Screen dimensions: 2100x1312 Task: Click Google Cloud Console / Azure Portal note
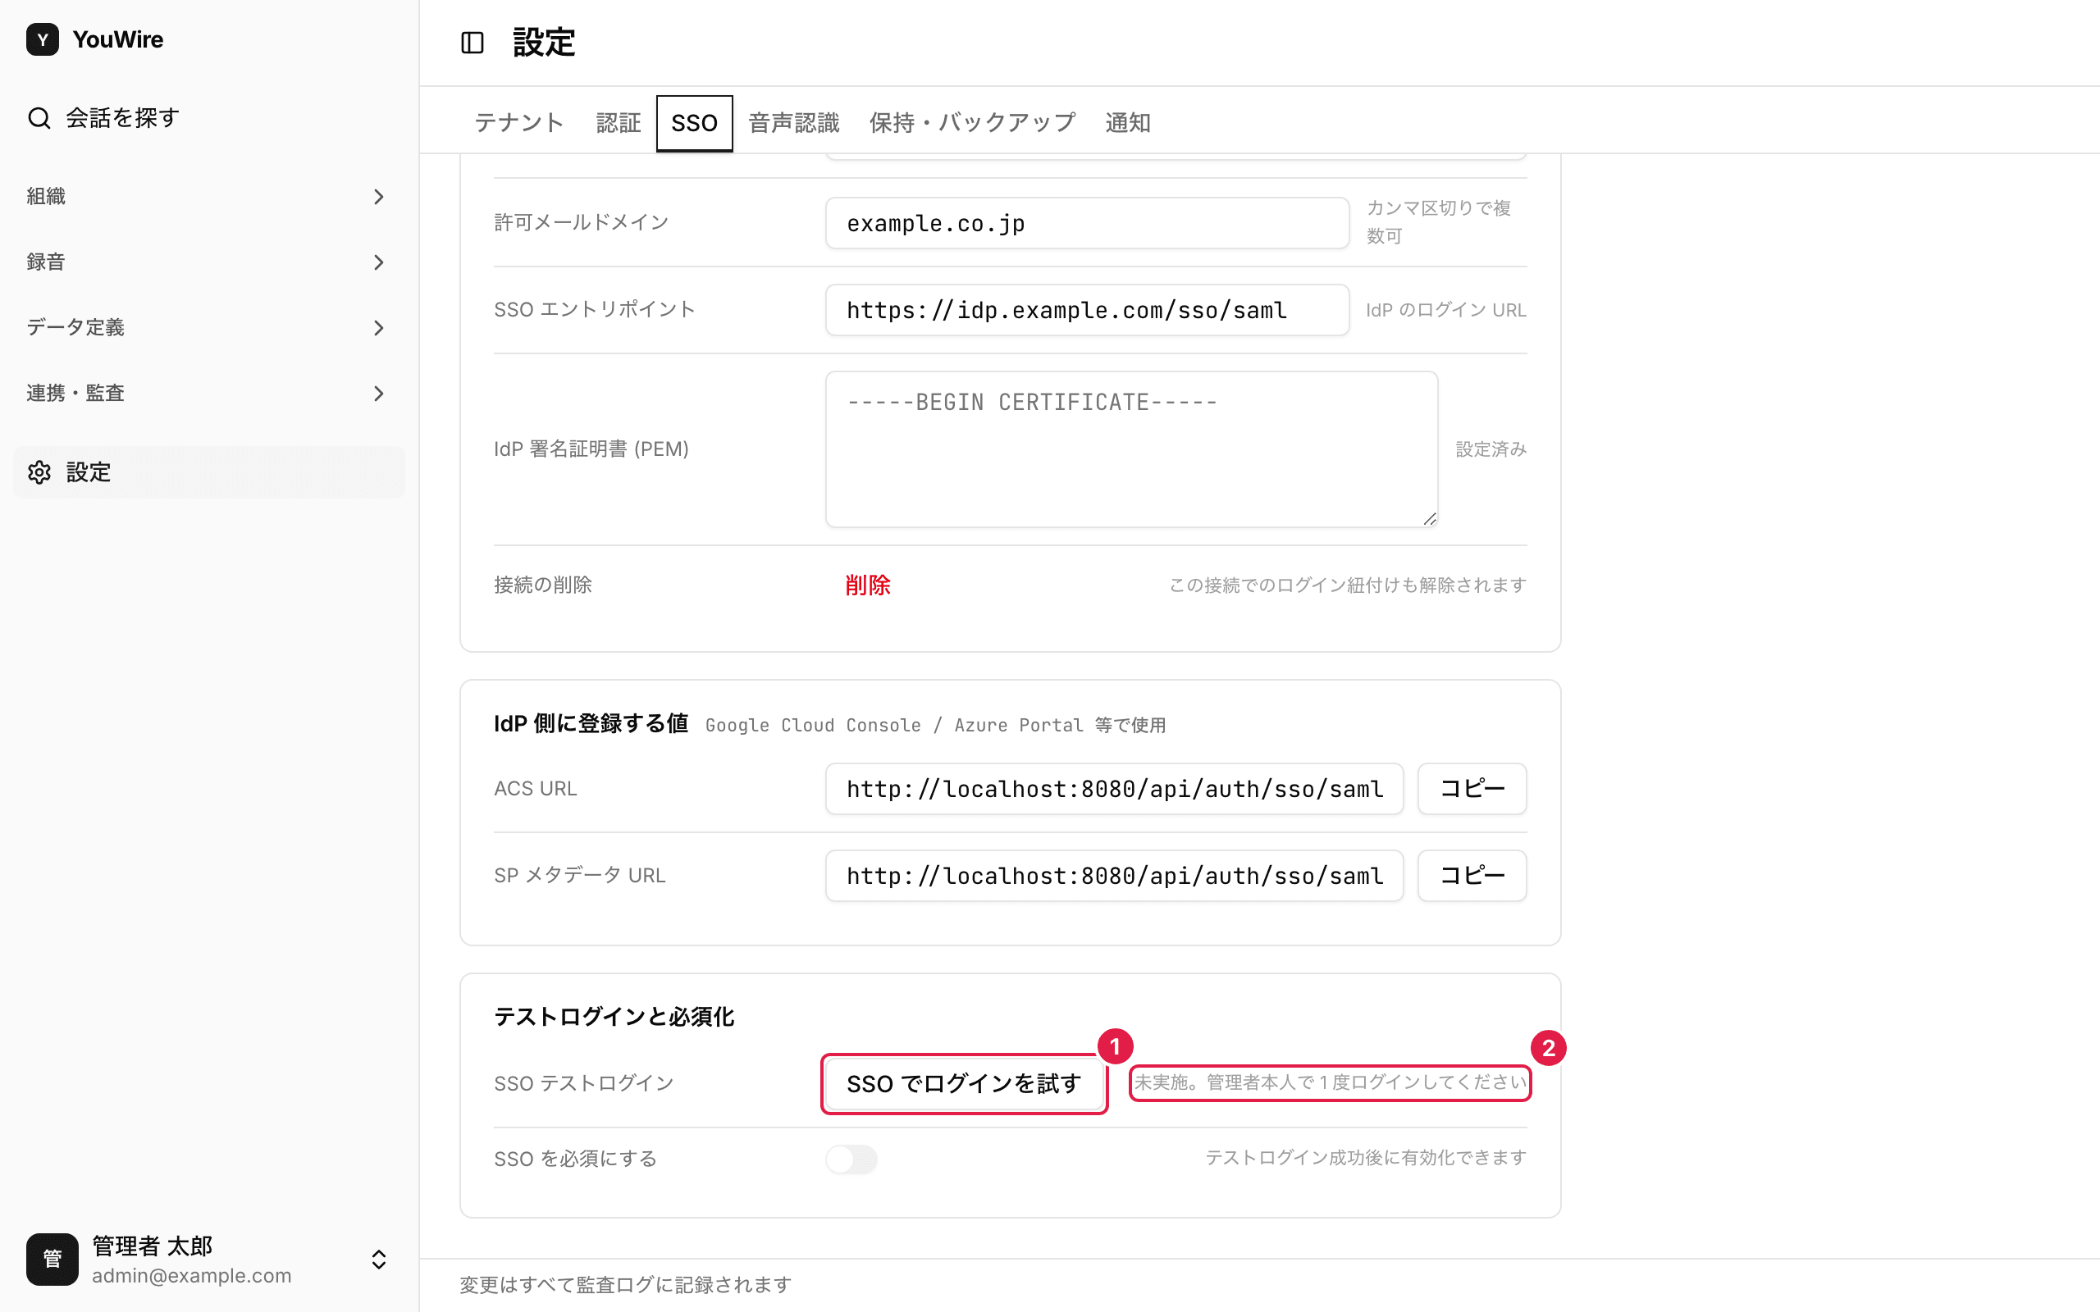[x=935, y=726]
